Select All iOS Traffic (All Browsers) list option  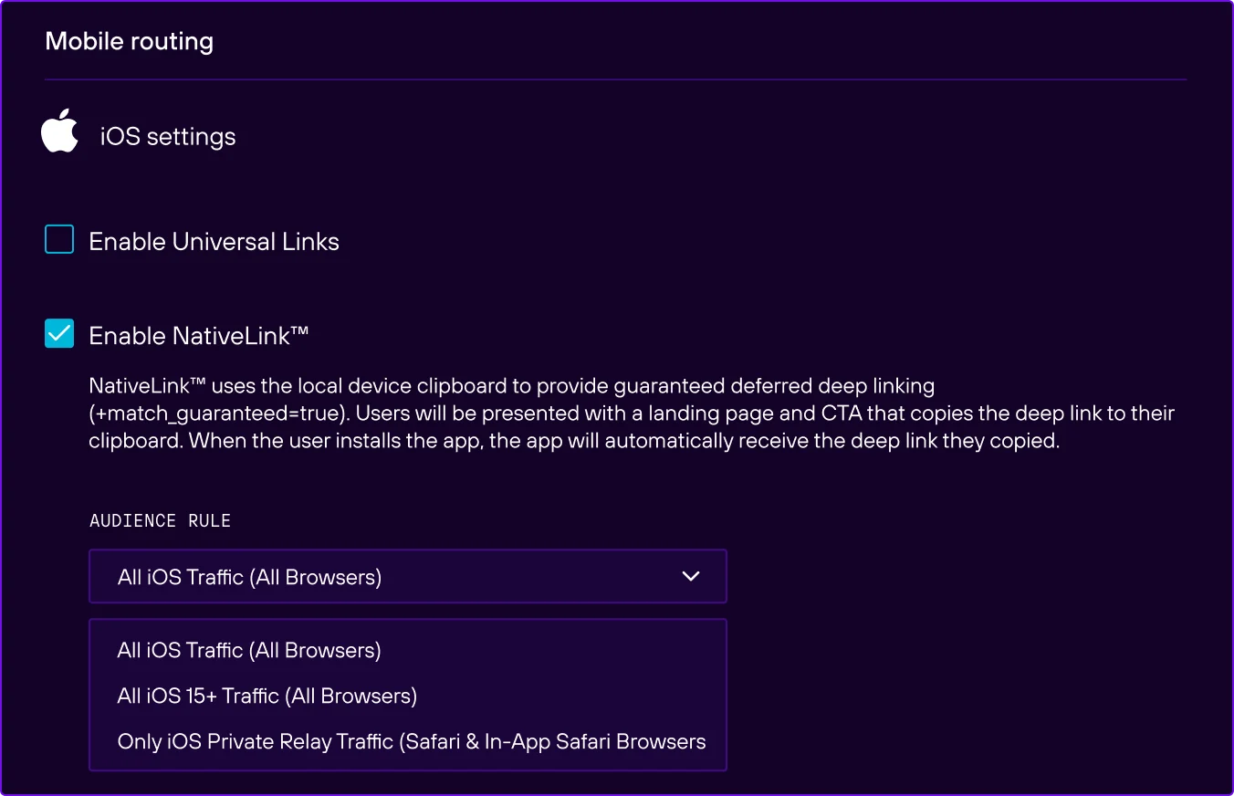coord(249,651)
